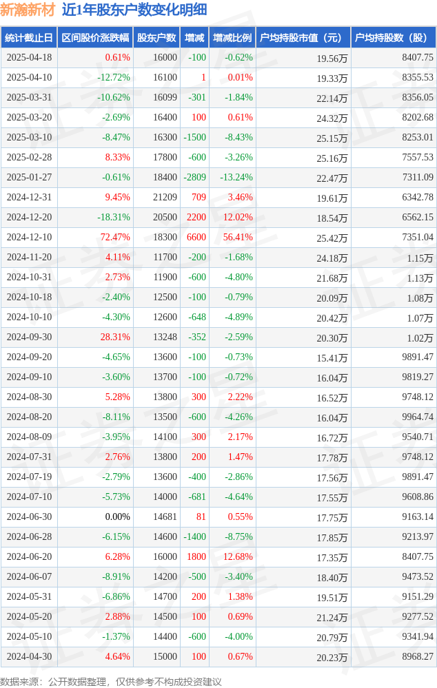Viewport: 437px width, 688px height.
Task: Click the 25.42万 market value cell
Action: pyautogui.click(x=332, y=238)
